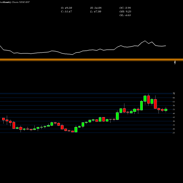This screenshot has height=183, width=183.
Task: Click the 'OL: 4.65' reading
Action: tap(125, 15)
